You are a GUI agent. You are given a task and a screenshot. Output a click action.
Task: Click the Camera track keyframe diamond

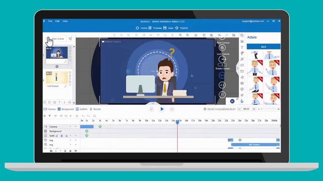pos(100,127)
